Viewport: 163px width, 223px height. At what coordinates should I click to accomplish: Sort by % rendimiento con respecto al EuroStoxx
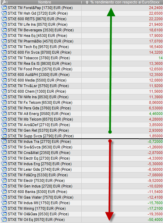pyautogui.click(x=125, y=2)
